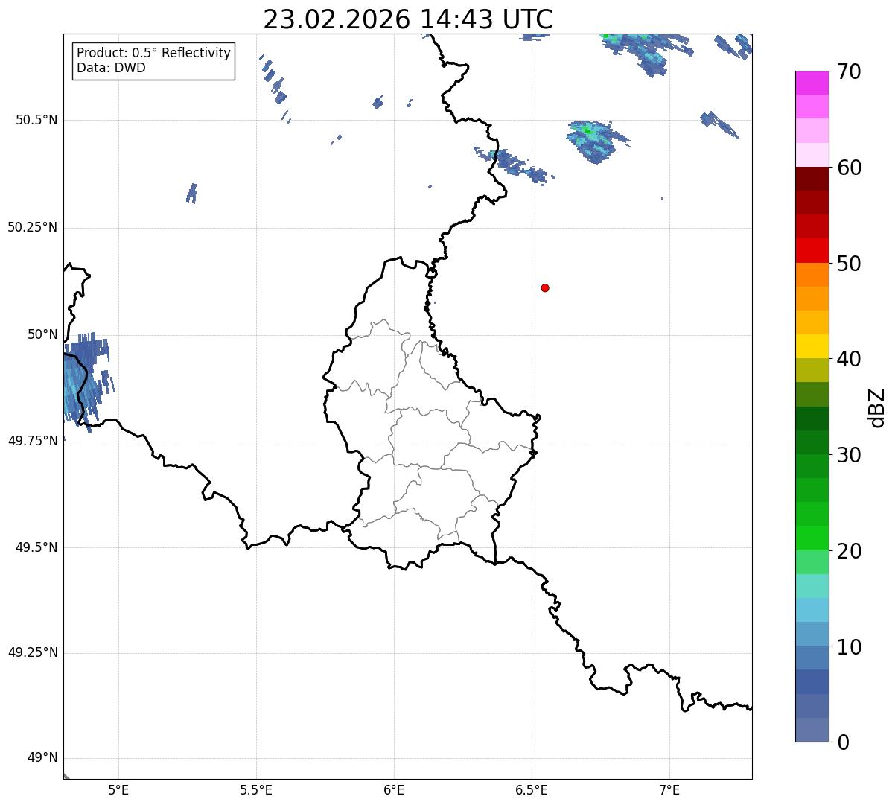Click the "Product: 0.5° Reflectivity" label
Screen dimensions: 895x805
[x=154, y=54]
